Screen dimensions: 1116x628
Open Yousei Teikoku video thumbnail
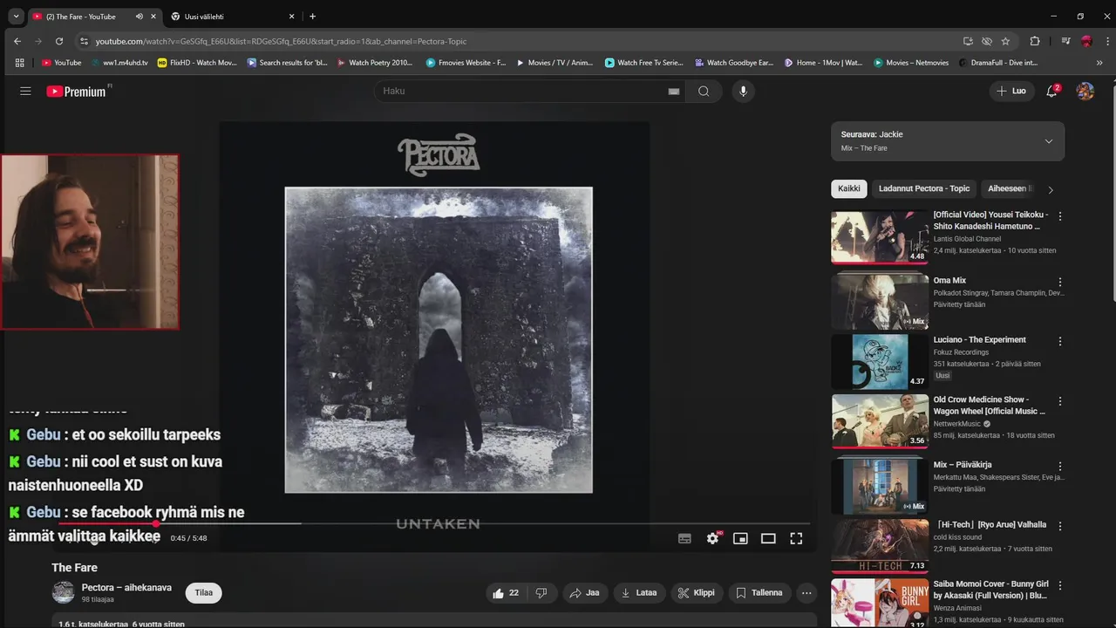pyautogui.click(x=880, y=237)
